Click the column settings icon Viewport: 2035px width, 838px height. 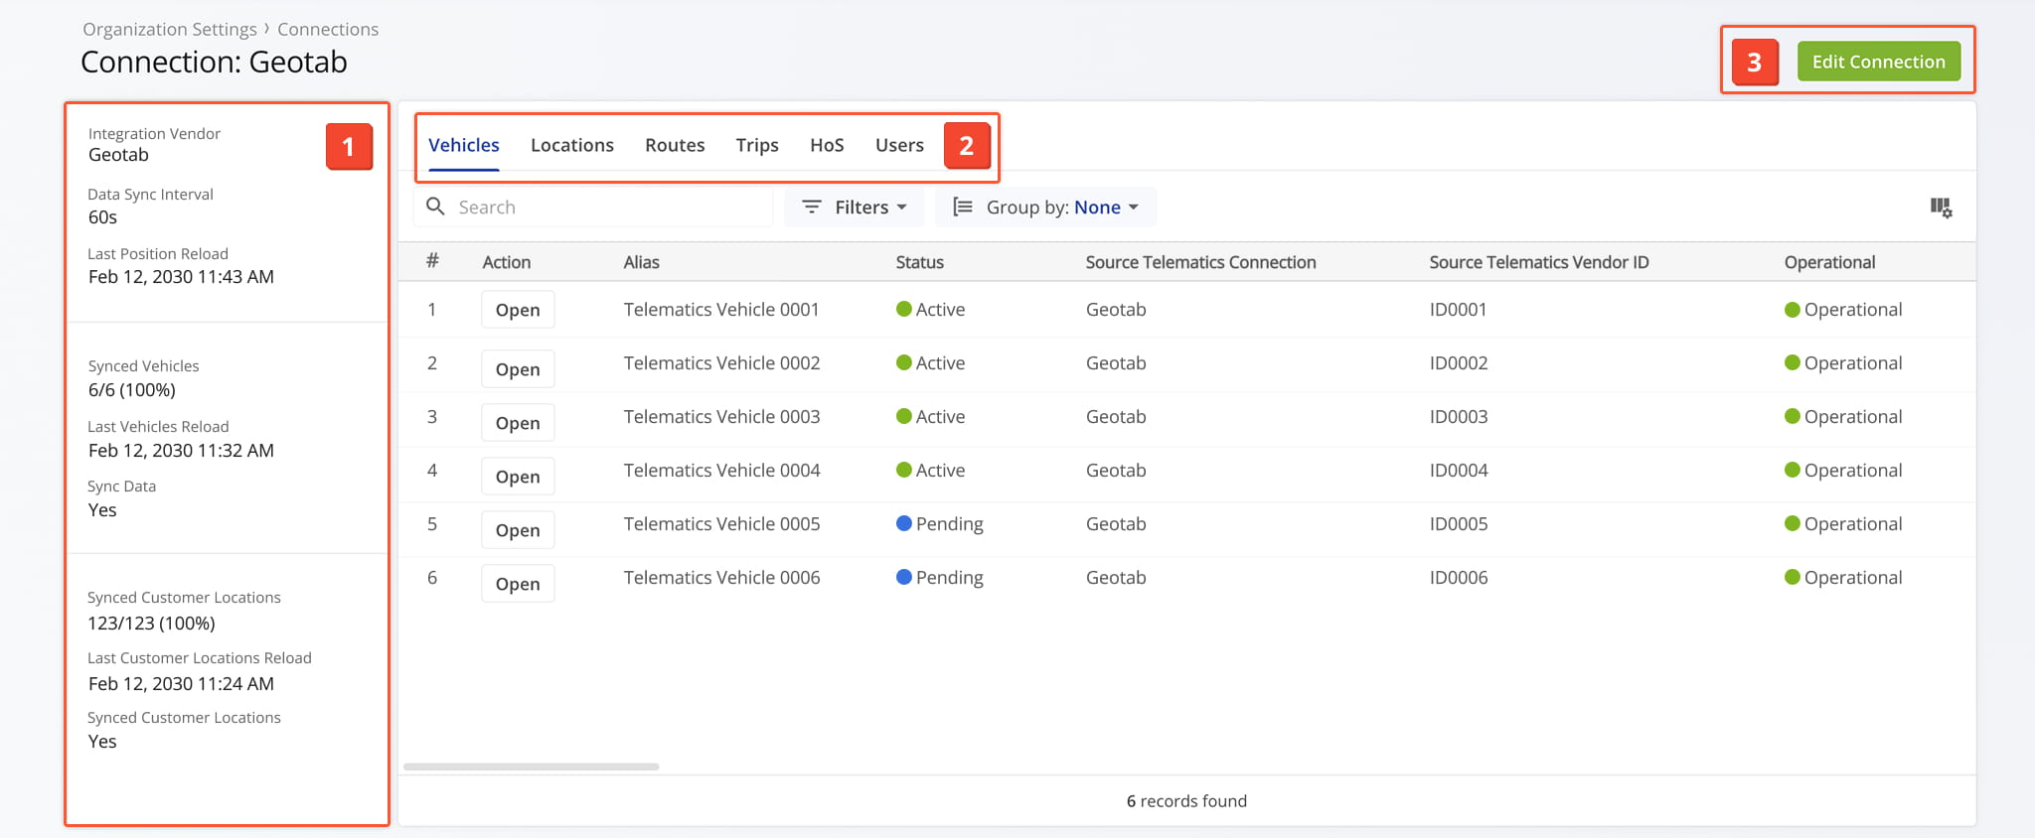1941,208
